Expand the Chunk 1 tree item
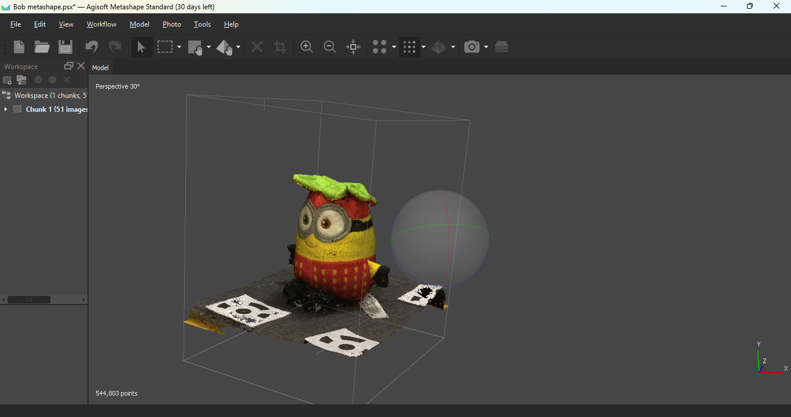 (x=6, y=109)
